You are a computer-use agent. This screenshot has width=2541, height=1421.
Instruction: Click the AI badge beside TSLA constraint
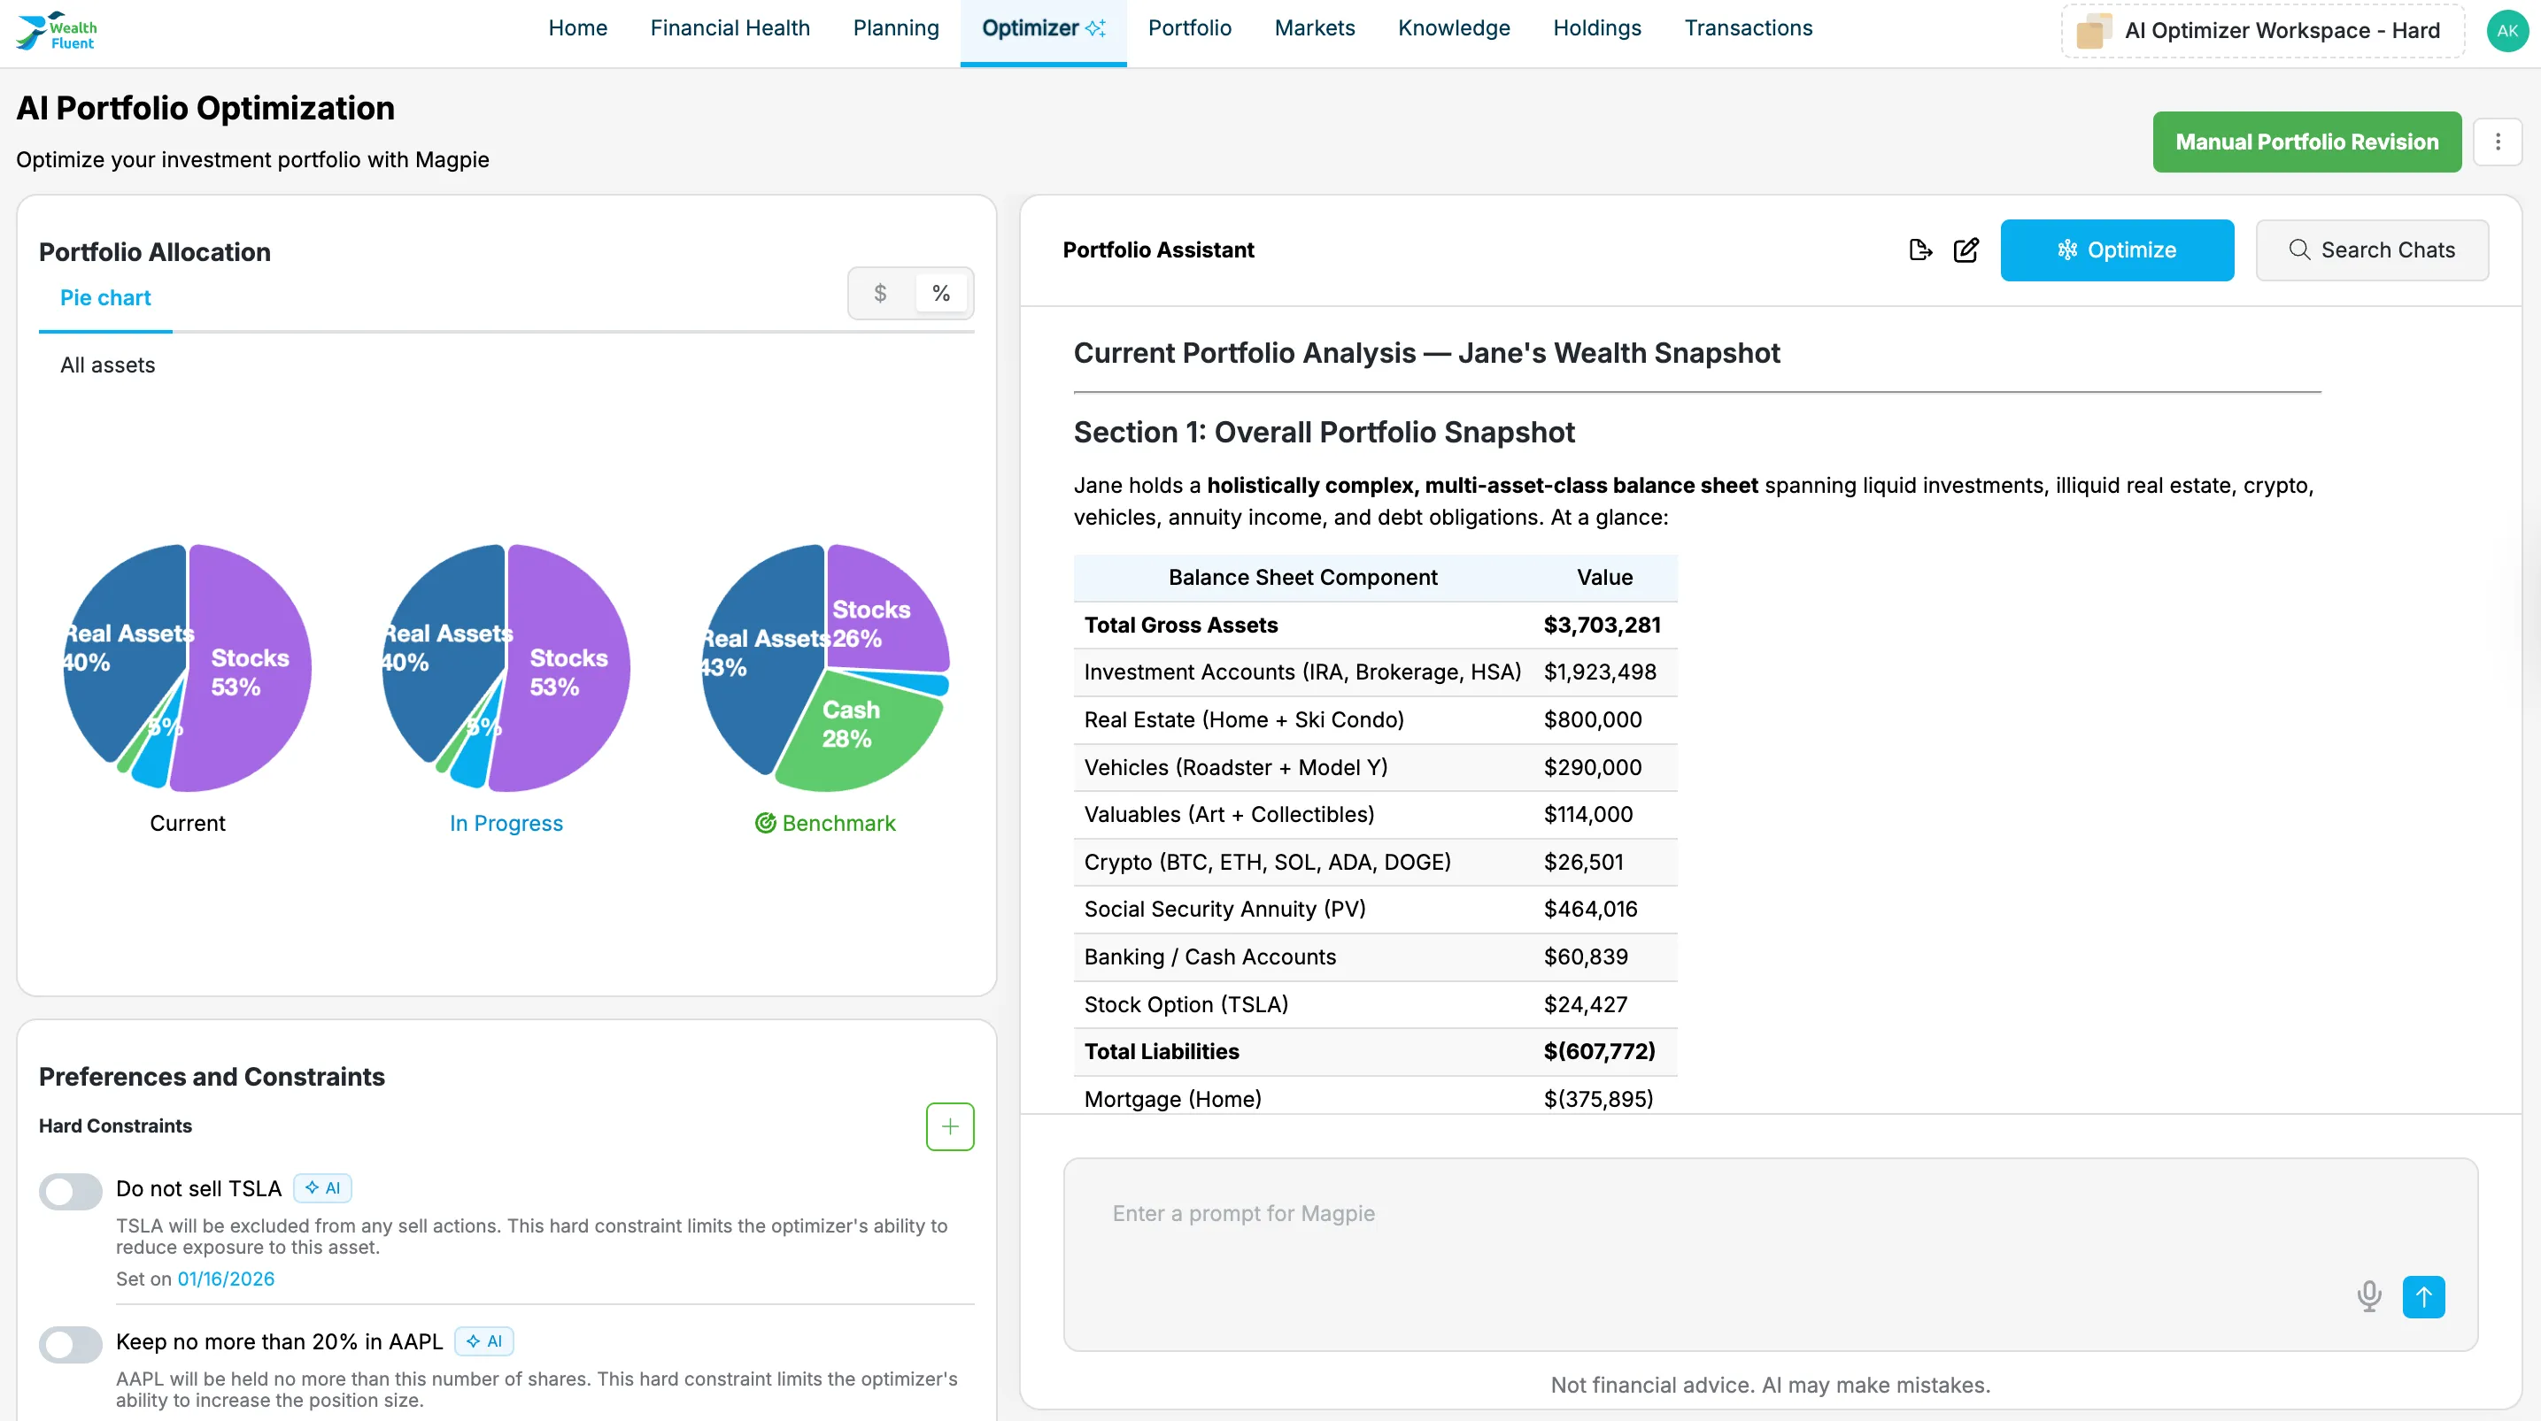point(322,1188)
